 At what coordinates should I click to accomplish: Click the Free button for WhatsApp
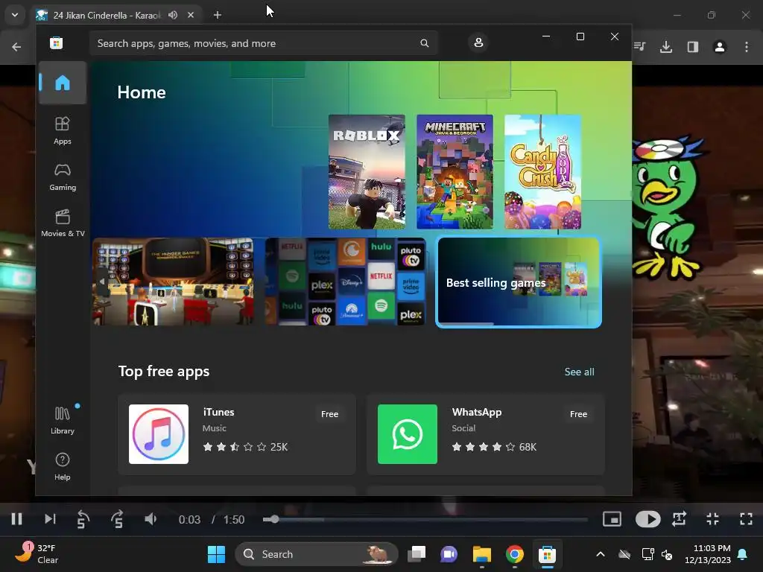[x=578, y=414]
